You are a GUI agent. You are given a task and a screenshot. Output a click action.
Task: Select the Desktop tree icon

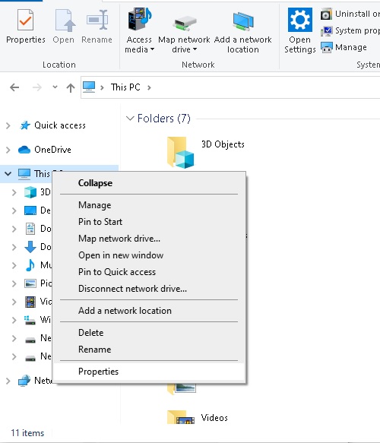tap(30, 210)
